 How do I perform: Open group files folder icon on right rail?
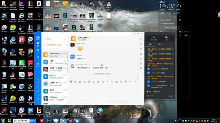tap(141, 54)
